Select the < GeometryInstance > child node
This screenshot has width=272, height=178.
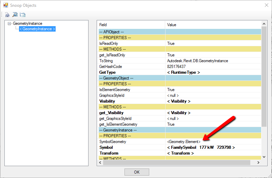click(37, 29)
